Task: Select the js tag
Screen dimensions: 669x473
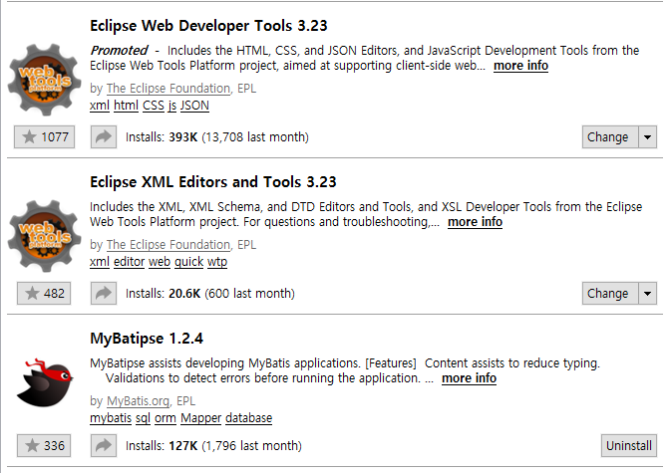Action: 171,106
